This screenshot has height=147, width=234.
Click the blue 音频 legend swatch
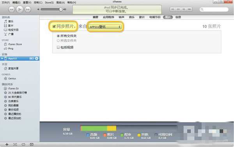point(88,135)
